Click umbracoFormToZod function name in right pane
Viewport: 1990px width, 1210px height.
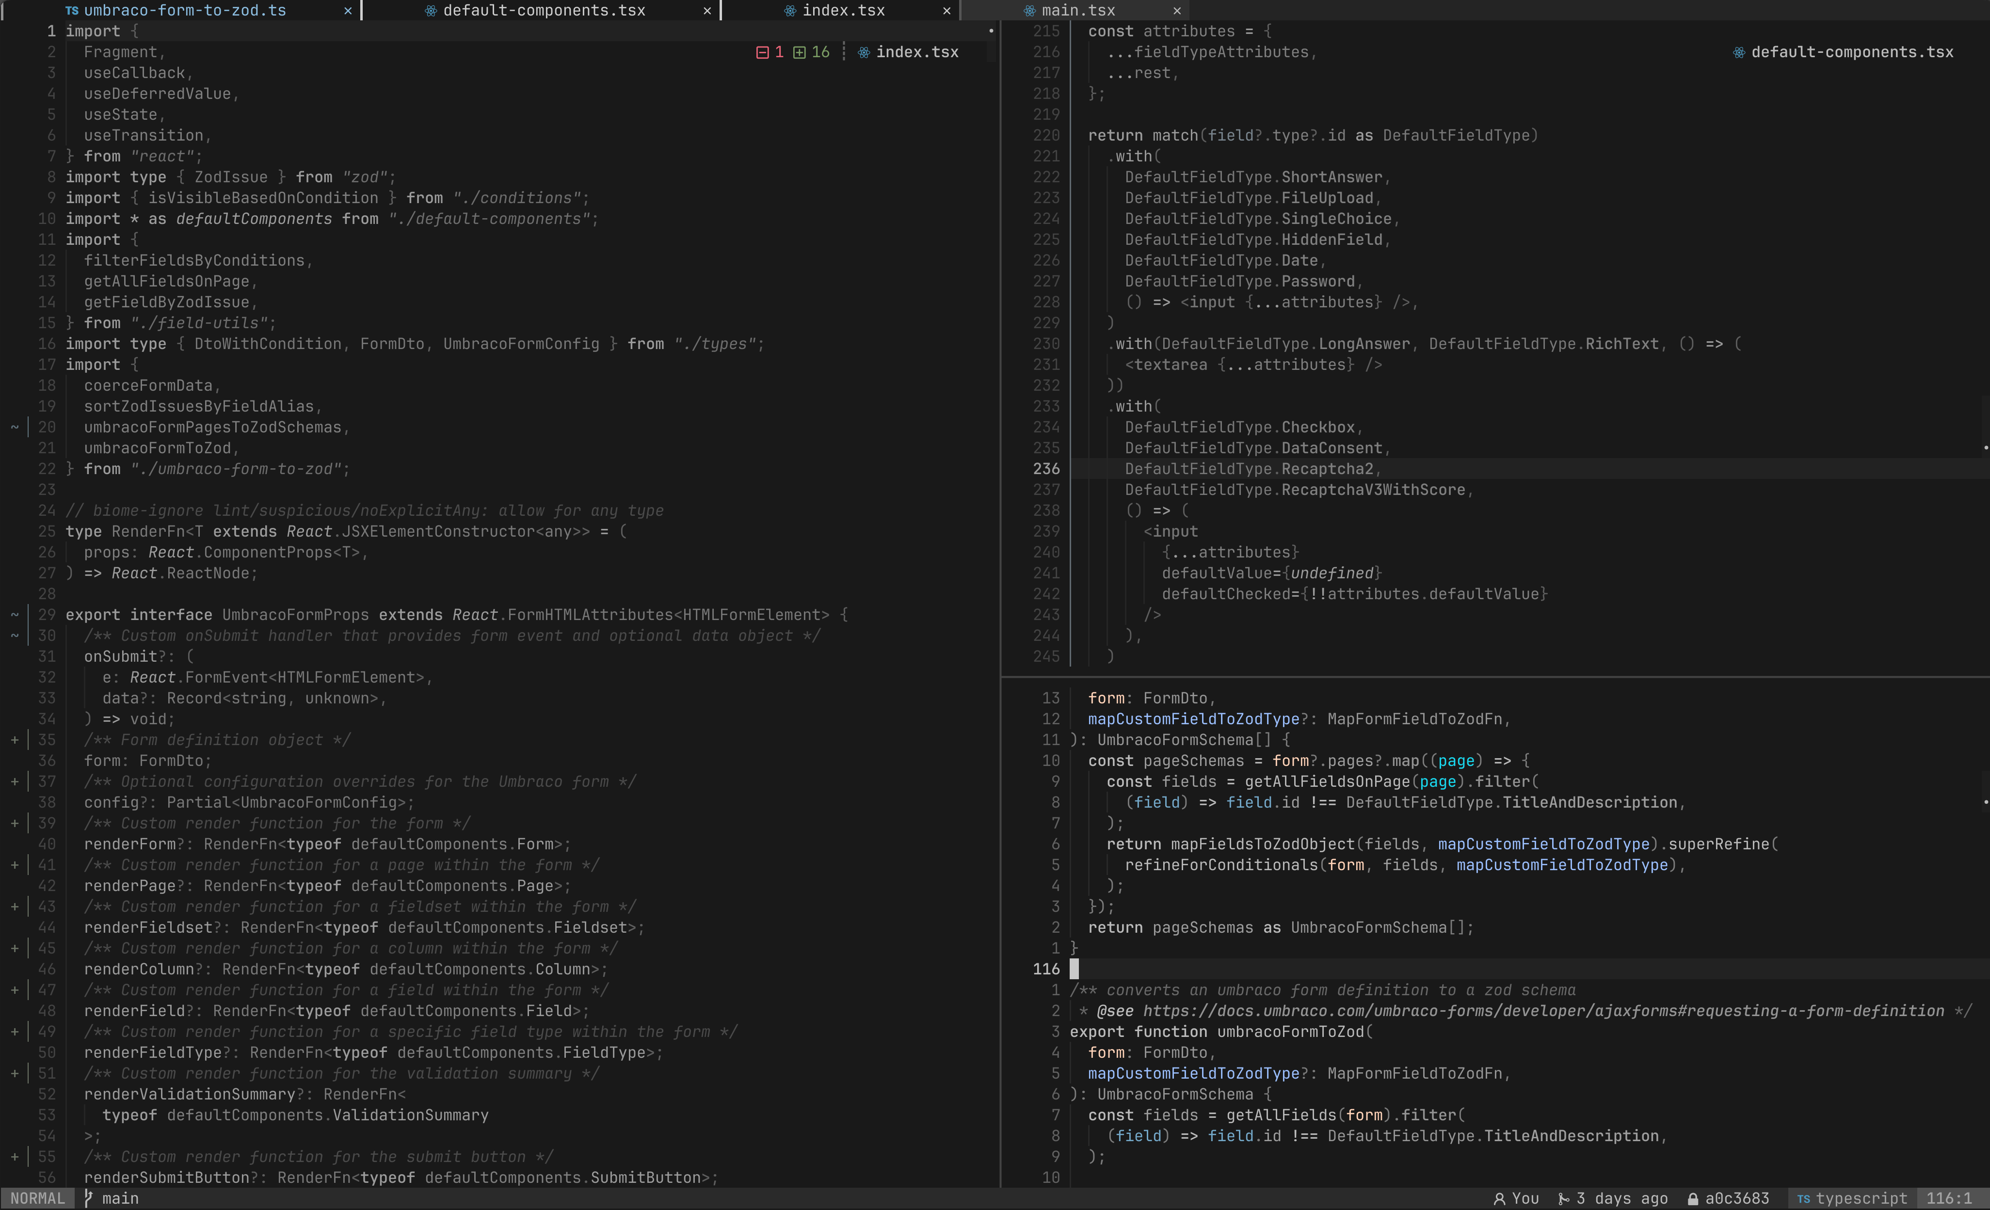click(1290, 1032)
